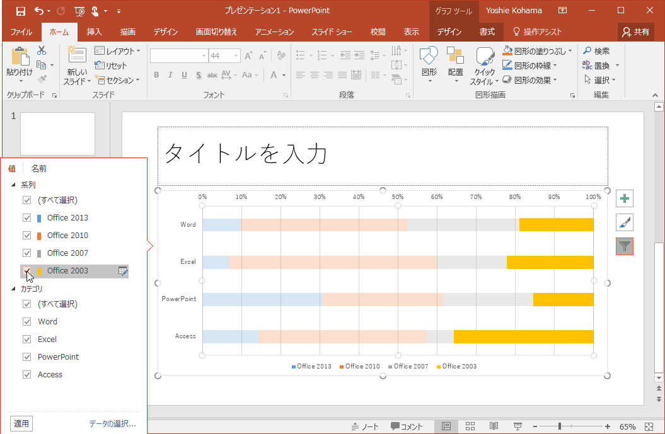Open the ファイル tab

21,31
